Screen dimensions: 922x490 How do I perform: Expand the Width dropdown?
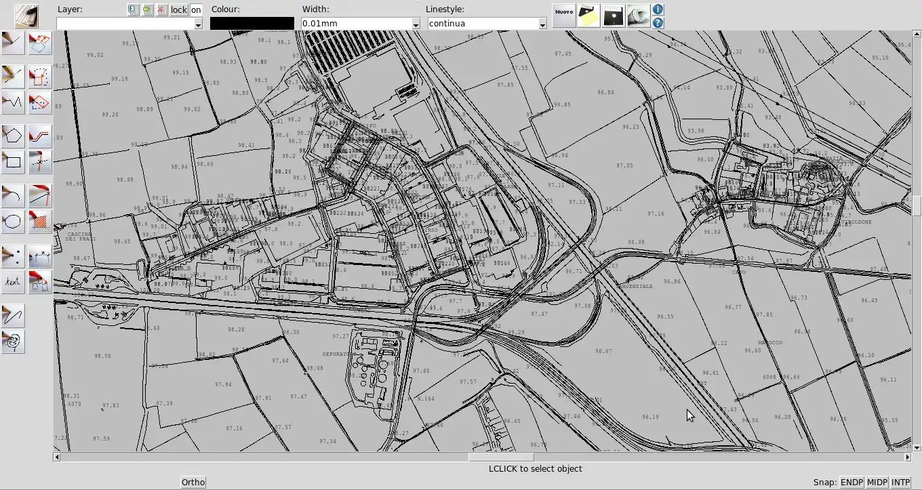(416, 24)
